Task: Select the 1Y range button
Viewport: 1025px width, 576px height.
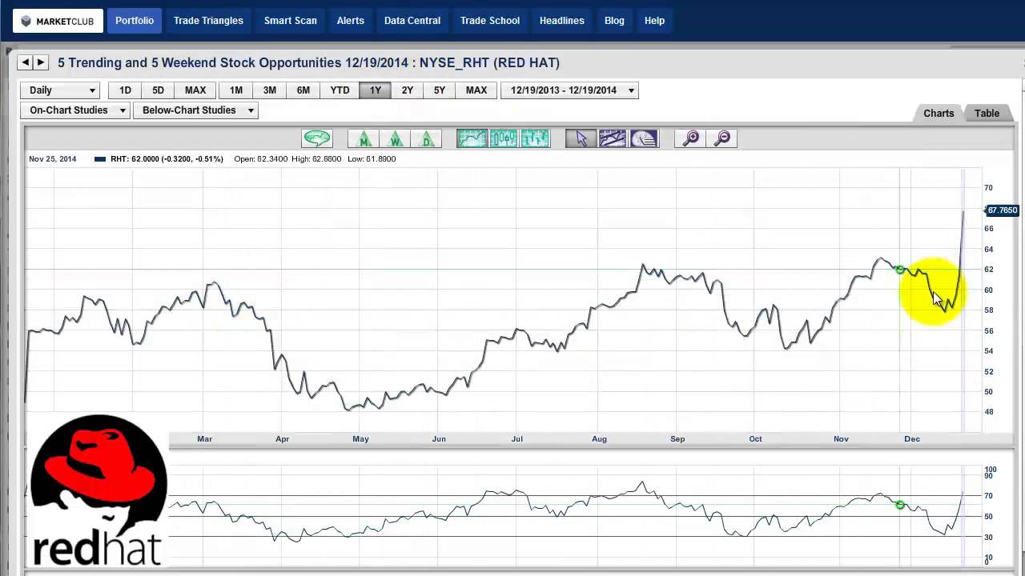Action: tap(376, 90)
